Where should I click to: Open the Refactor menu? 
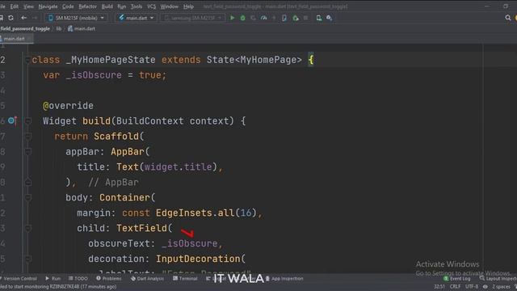click(88, 6)
